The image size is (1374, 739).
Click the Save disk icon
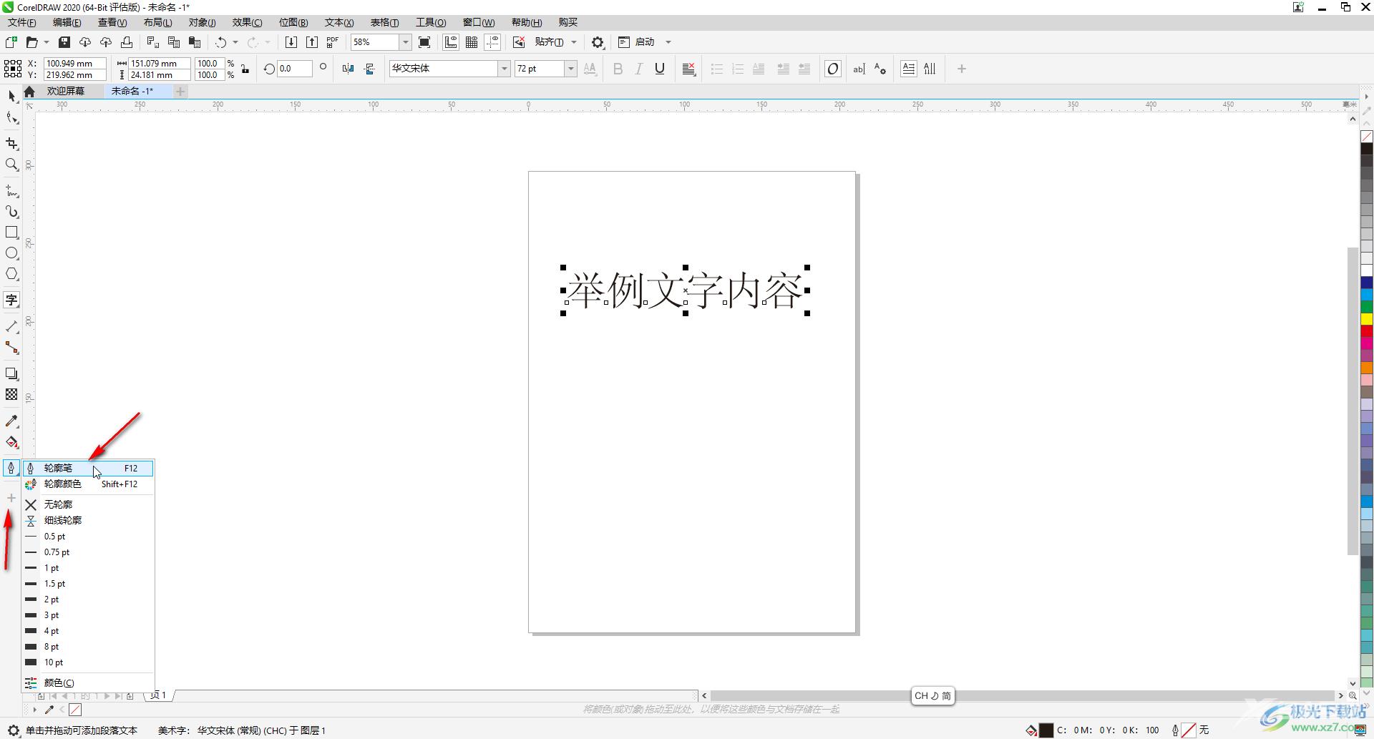pos(64,42)
